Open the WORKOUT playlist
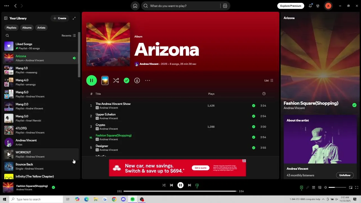This screenshot has width=361, height=203. (x=40, y=154)
